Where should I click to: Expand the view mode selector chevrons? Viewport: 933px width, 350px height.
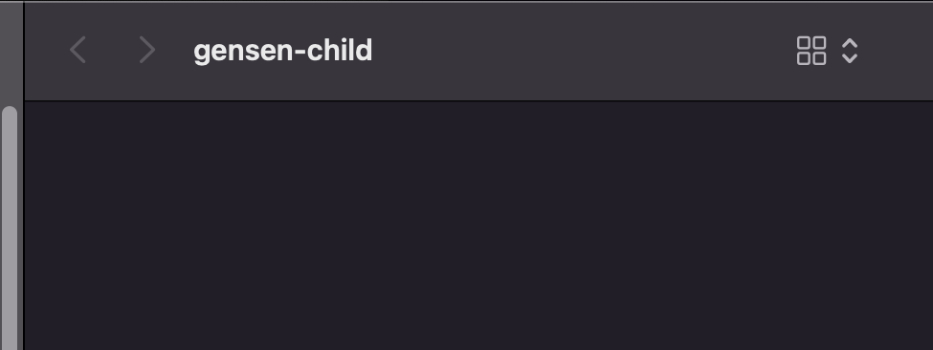850,51
